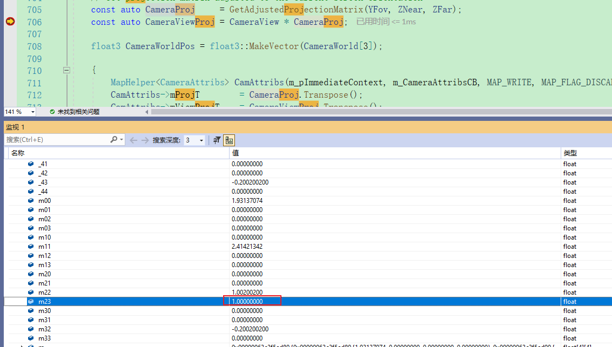Screen dimensions: 612x347
Task: Click line number 711 in the gutter
Action: point(35,83)
